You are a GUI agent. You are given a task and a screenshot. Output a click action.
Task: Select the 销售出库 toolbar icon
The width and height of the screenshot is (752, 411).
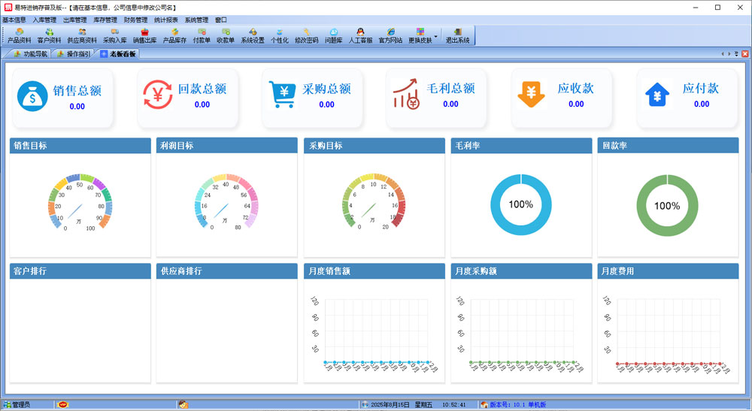coord(144,35)
